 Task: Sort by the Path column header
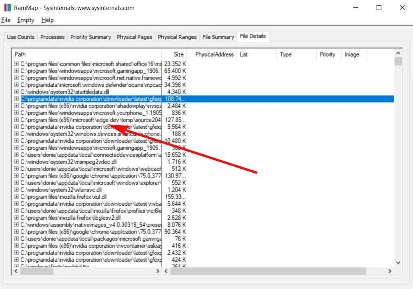click(86, 54)
